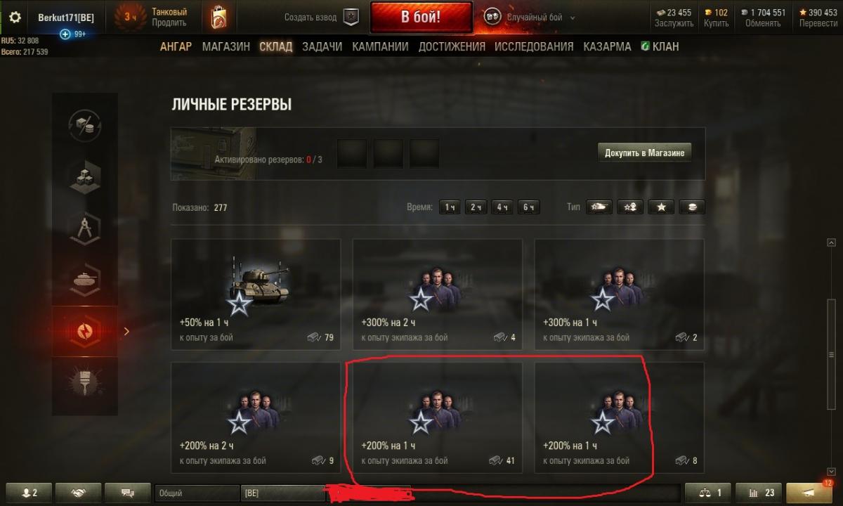Toggle the star free experience type filter
The height and width of the screenshot is (506, 843).
661,207
